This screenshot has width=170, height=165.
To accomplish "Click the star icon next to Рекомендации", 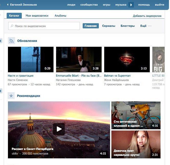I will [11, 96].
